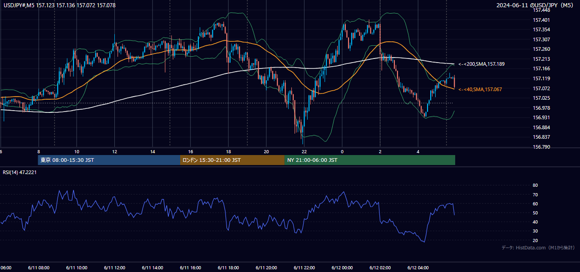Click hour label 4 under the price chart

(x=418, y=152)
